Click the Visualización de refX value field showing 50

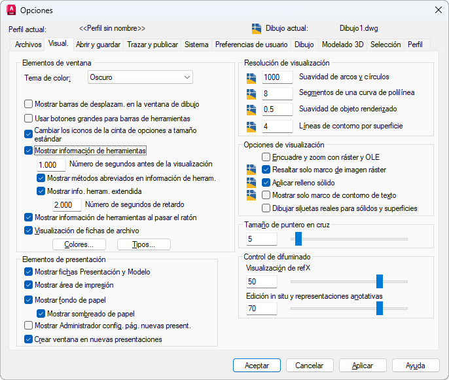261,282
